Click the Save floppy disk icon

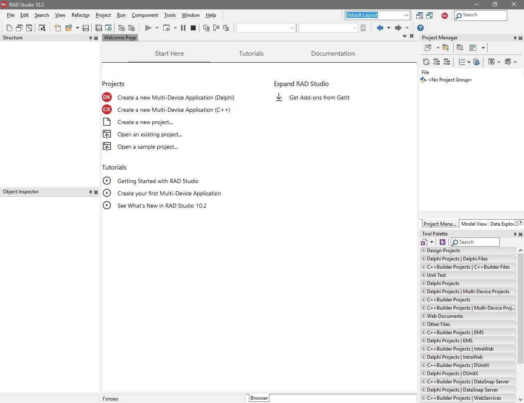[x=86, y=28]
